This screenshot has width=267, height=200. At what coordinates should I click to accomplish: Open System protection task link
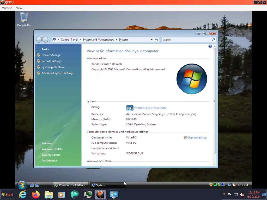[53, 67]
